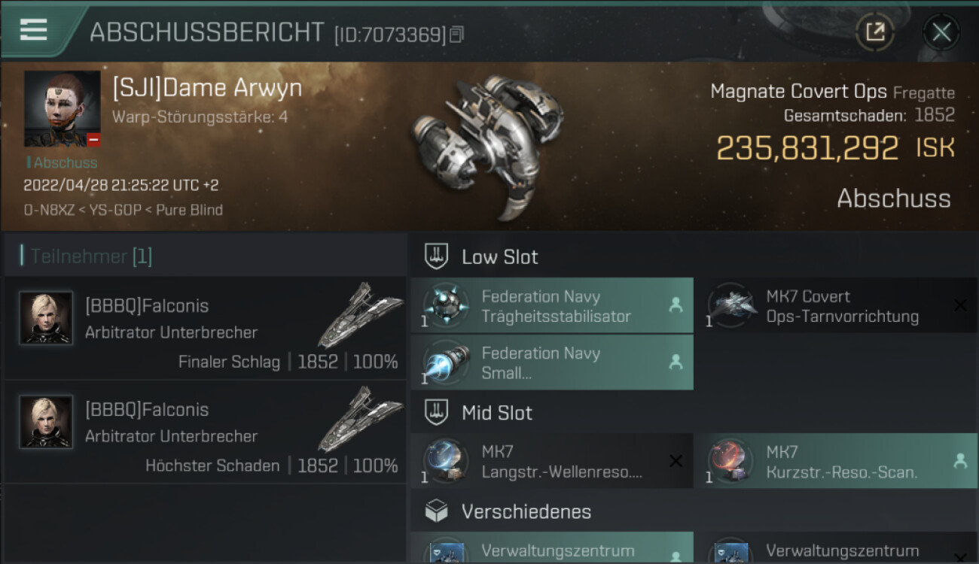
Task: Select MK7 Langstr.-Wellenreso. scanner module
Action: [x=551, y=461]
